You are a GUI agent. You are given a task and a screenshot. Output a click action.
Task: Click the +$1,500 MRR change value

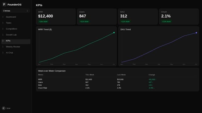point(152,79)
